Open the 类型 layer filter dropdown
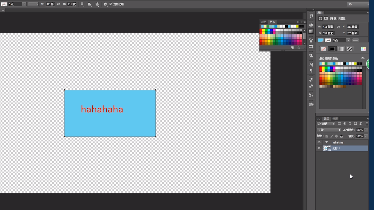 326,124
